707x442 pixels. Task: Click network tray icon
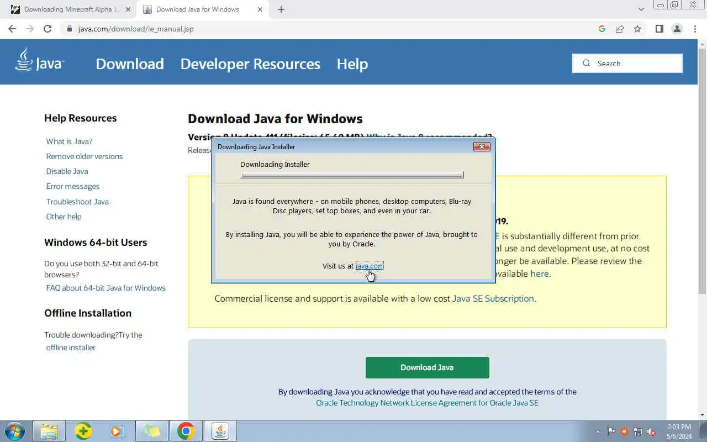pos(638,432)
